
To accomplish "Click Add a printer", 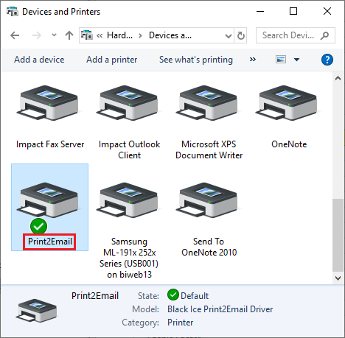I will pyautogui.click(x=111, y=60).
